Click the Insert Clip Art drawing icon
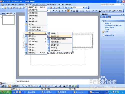125x94 pixels. click(45, 86)
